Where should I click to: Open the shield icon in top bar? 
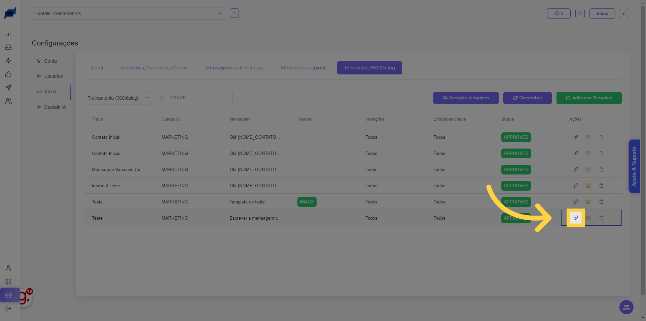[580, 13]
